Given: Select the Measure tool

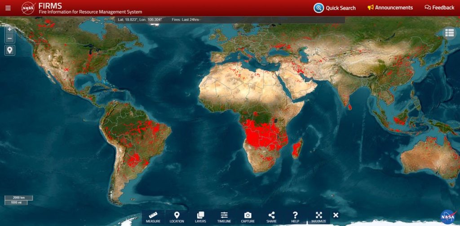Looking at the screenshot, I should (x=153, y=217).
